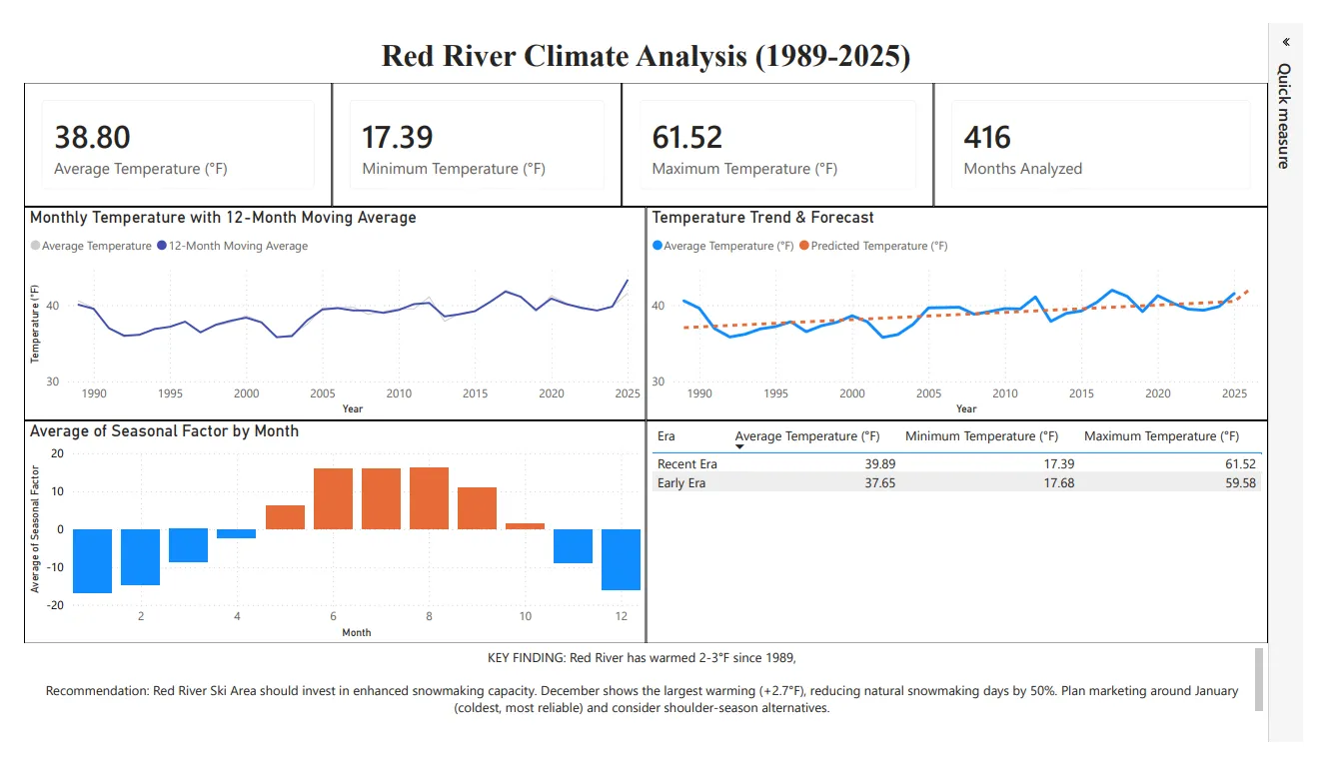Click the 17.39 Minimum Temperature card

(478, 143)
